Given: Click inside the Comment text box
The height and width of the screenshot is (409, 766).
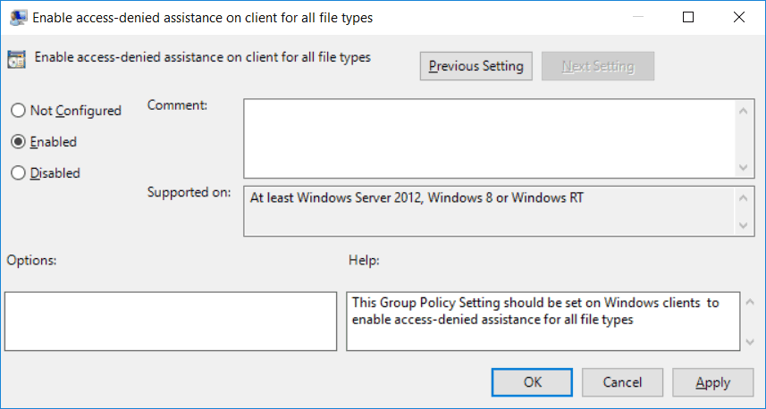Looking at the screenshot, I should click(x=490, y=138).
